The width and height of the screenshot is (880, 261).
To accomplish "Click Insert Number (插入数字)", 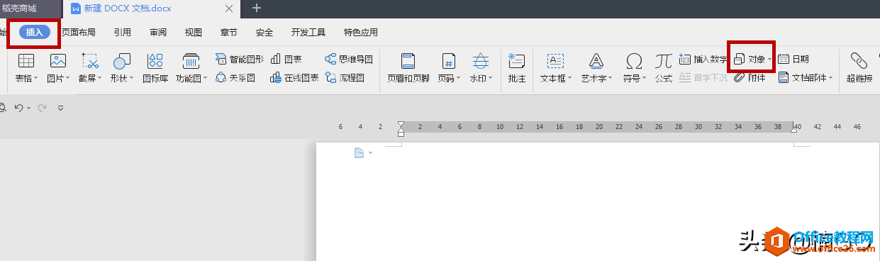I will pos(703,60).
